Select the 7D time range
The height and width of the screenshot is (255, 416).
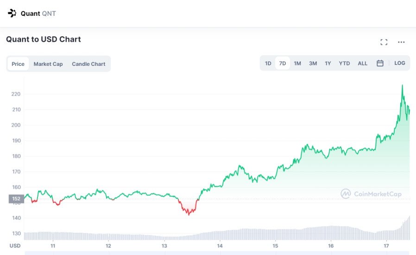(283, 63)
